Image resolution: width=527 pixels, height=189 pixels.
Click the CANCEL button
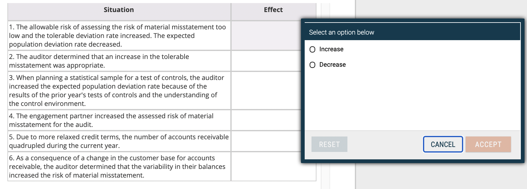pos(443,144)
